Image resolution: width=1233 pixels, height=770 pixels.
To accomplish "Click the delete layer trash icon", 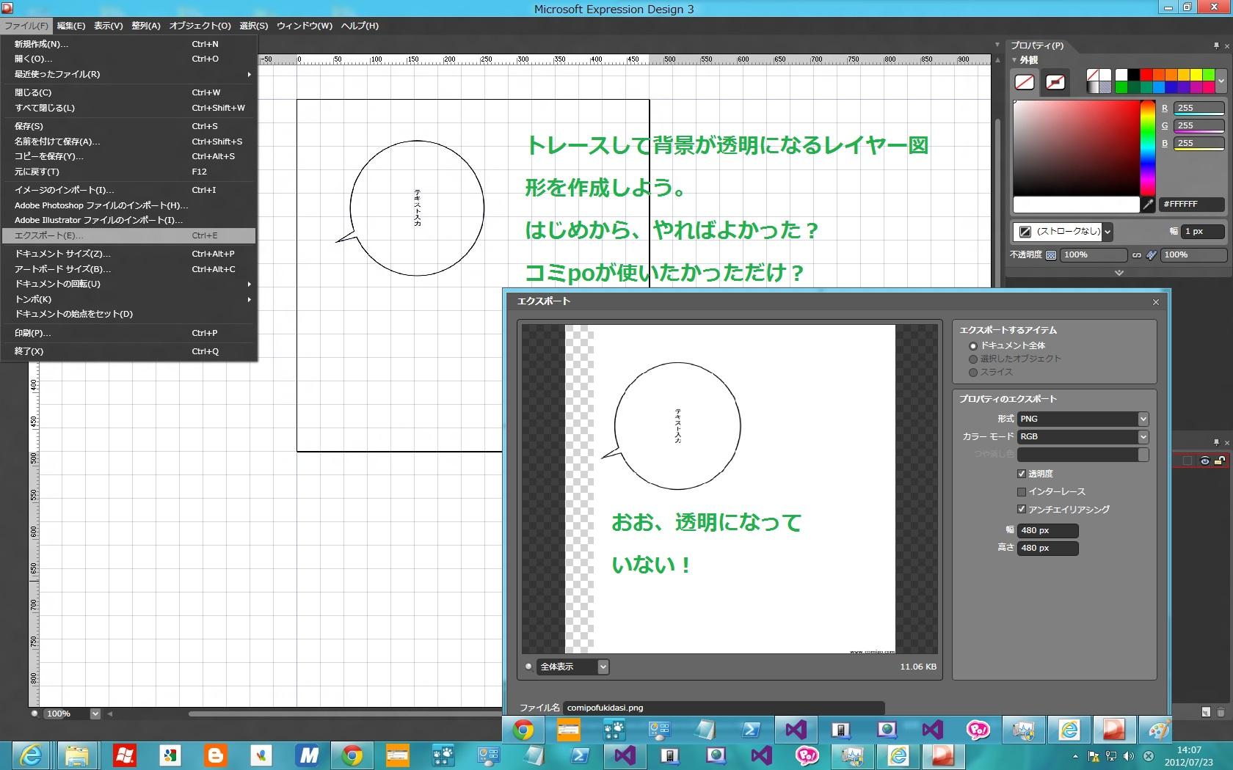I will (x=1221, y=712).
